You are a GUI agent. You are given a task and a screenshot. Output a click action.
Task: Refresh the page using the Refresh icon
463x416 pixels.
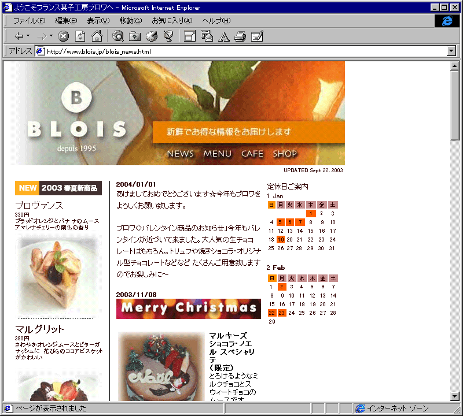[80, 36]
